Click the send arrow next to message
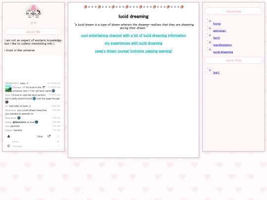 coord(59,146)
